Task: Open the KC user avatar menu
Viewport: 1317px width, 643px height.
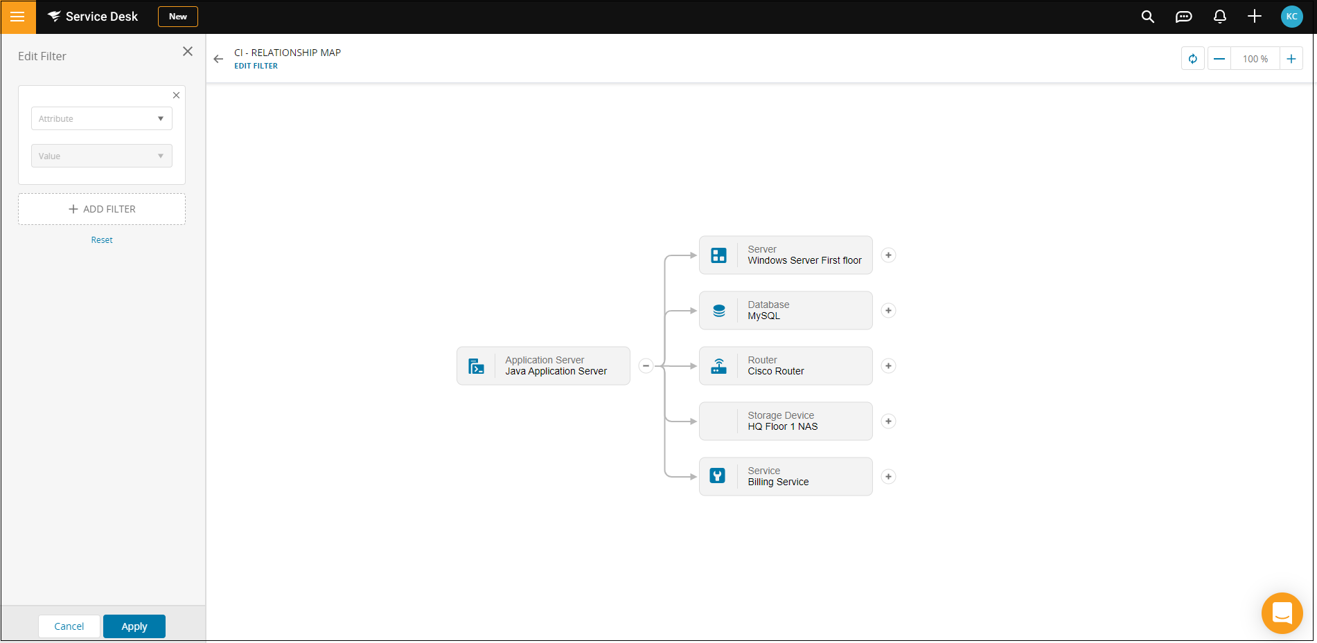Action: [x=1291, y=17]
